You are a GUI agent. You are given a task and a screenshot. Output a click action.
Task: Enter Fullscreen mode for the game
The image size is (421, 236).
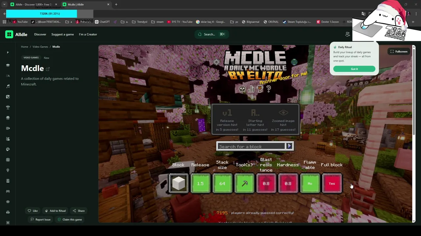(399, 51)
